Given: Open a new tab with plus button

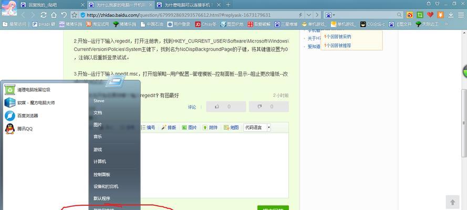Looking at the screenshot, I should tap(229, 4).
